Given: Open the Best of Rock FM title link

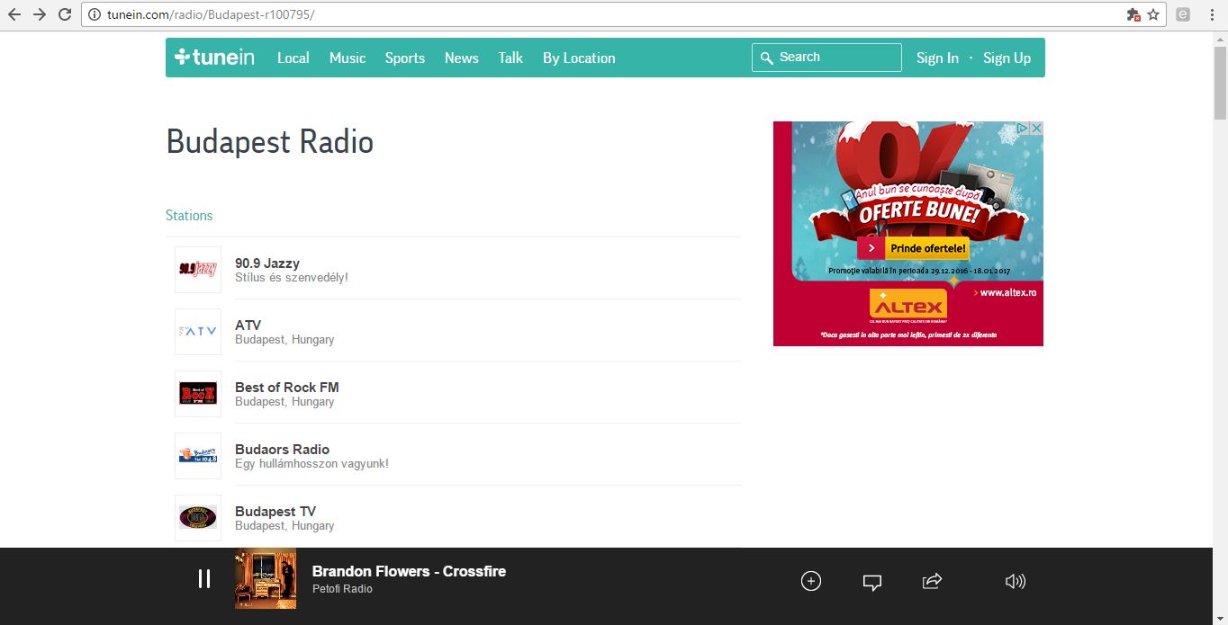Looking at the screenshot, I should 287,388.
